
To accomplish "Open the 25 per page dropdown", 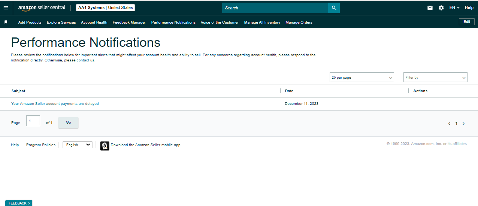I will pyautogui.click(x=362, y=77).
